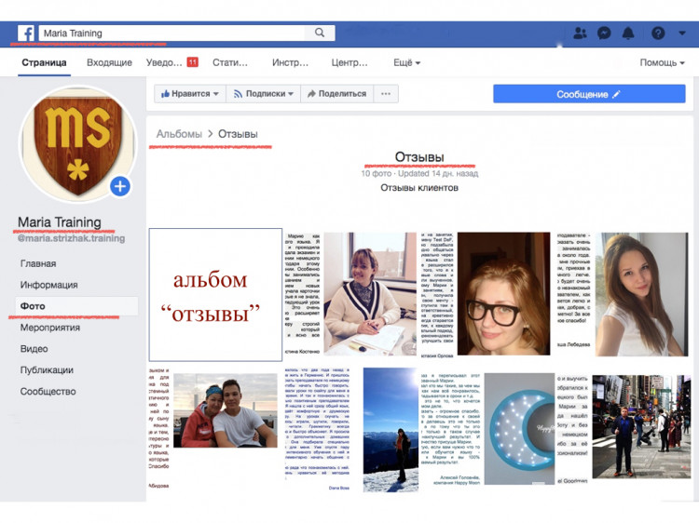Switch to the Входящие tab
Image resolution: width=699 pixels, height=523 pixels.
[x=109, y=63]
